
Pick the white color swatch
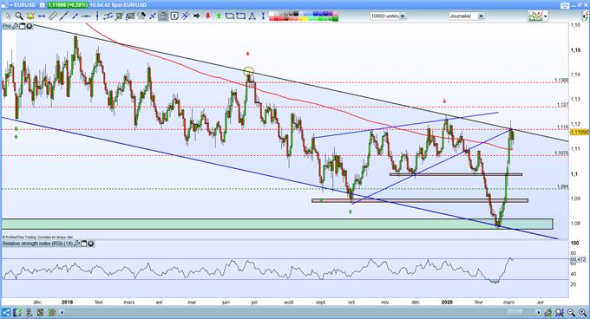tap(272, 14)
